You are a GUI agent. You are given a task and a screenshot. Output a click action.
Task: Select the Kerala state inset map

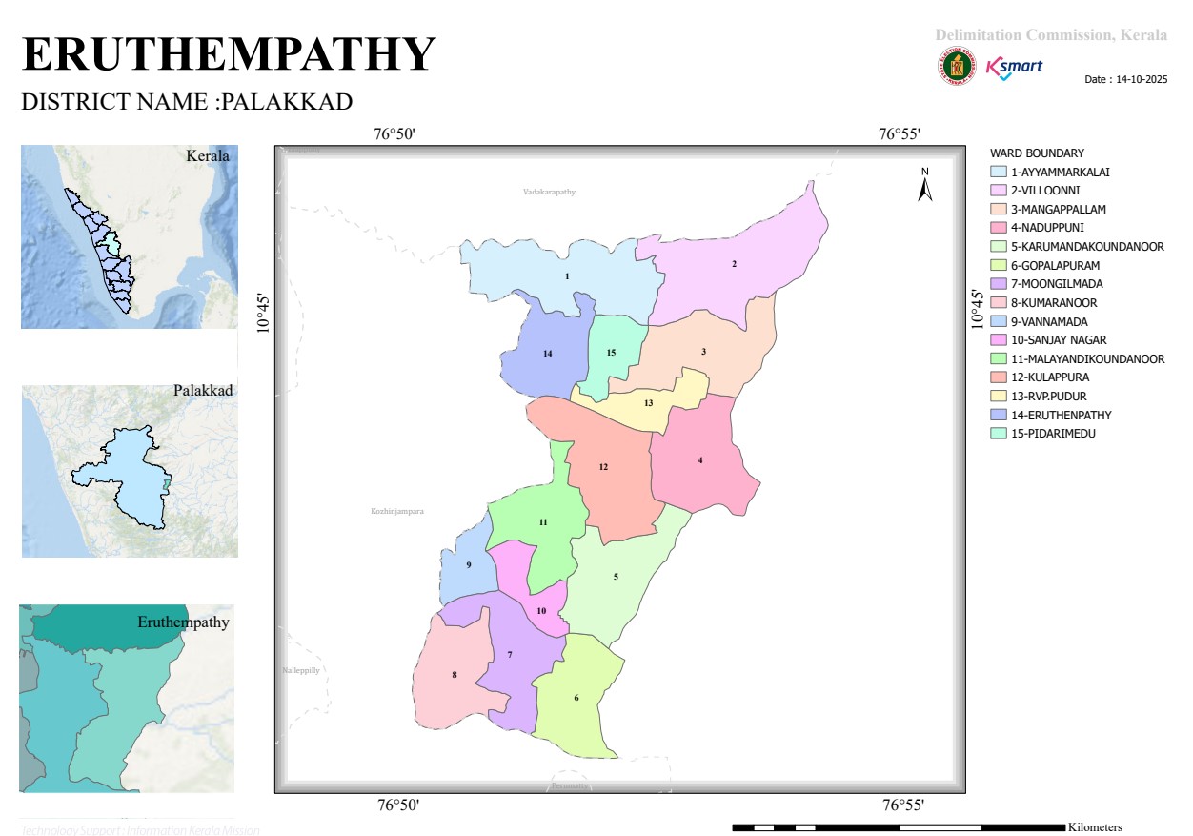tap(129, 236)
